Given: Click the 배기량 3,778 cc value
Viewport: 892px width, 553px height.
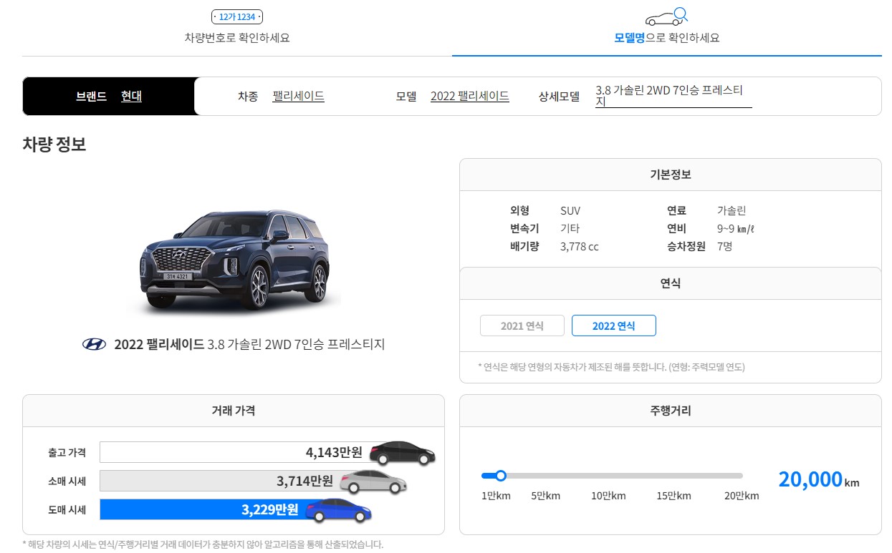Looking at the screenshot, I should [x=579, y=246].
